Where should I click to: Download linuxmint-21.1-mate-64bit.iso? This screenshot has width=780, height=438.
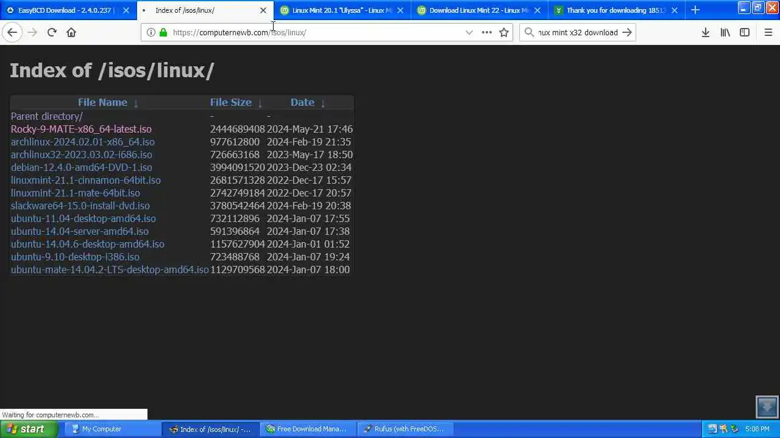pos(76,193)
